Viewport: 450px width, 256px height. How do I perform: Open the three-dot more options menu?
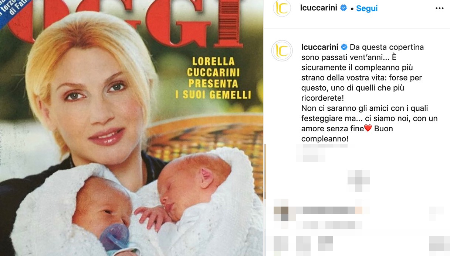pyautogui.click(x=439, y=8)
